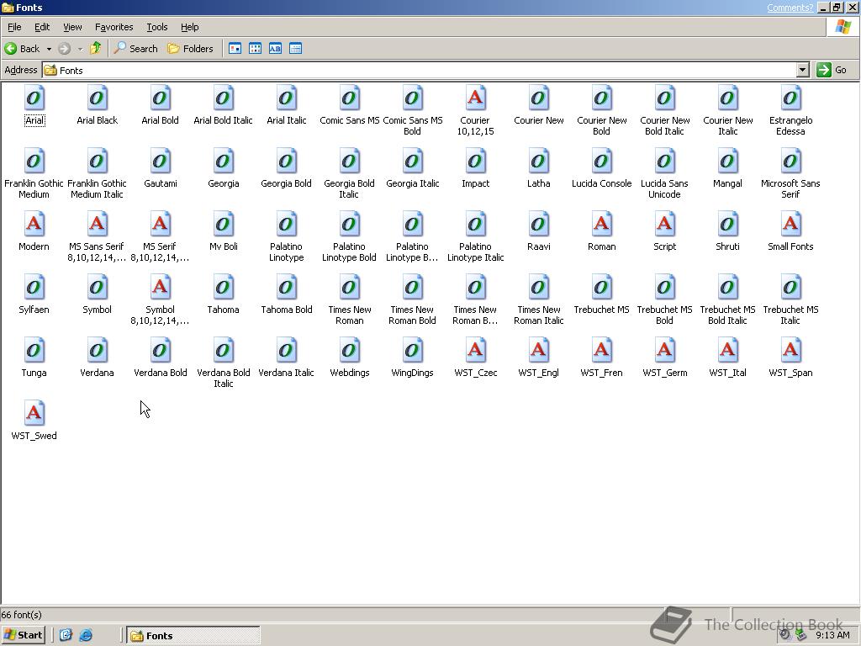Launch Internet Explorer from Quick Launch

pos(86,635)
